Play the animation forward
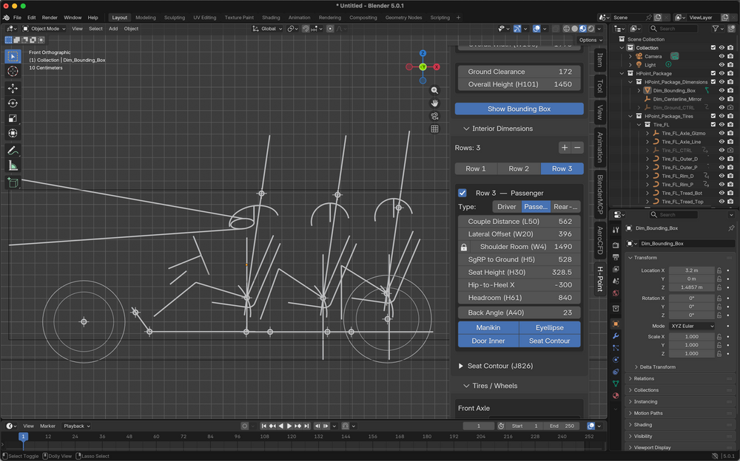Screen dimensions: 740x461 pyautogui.click(x=289, y=426)
